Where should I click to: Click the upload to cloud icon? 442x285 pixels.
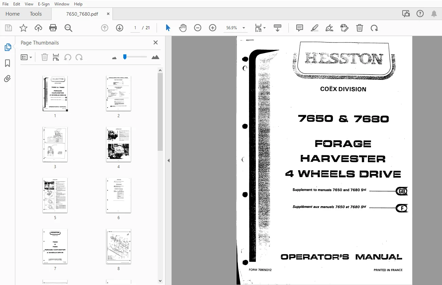tap(38, 28)
